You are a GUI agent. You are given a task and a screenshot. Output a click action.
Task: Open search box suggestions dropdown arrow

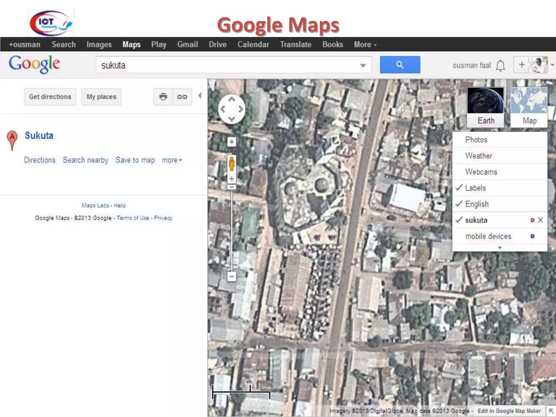tap(363, 65)
